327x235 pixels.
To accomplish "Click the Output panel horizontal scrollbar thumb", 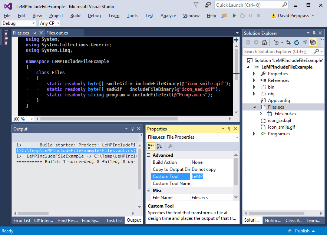I will click(x=33, y=213).
